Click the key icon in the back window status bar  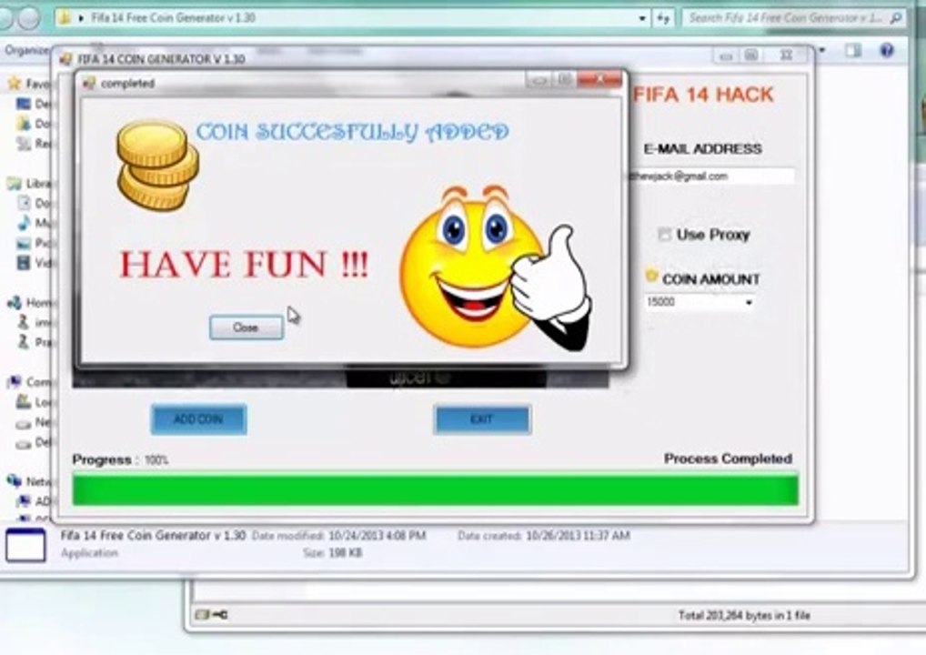219,616
